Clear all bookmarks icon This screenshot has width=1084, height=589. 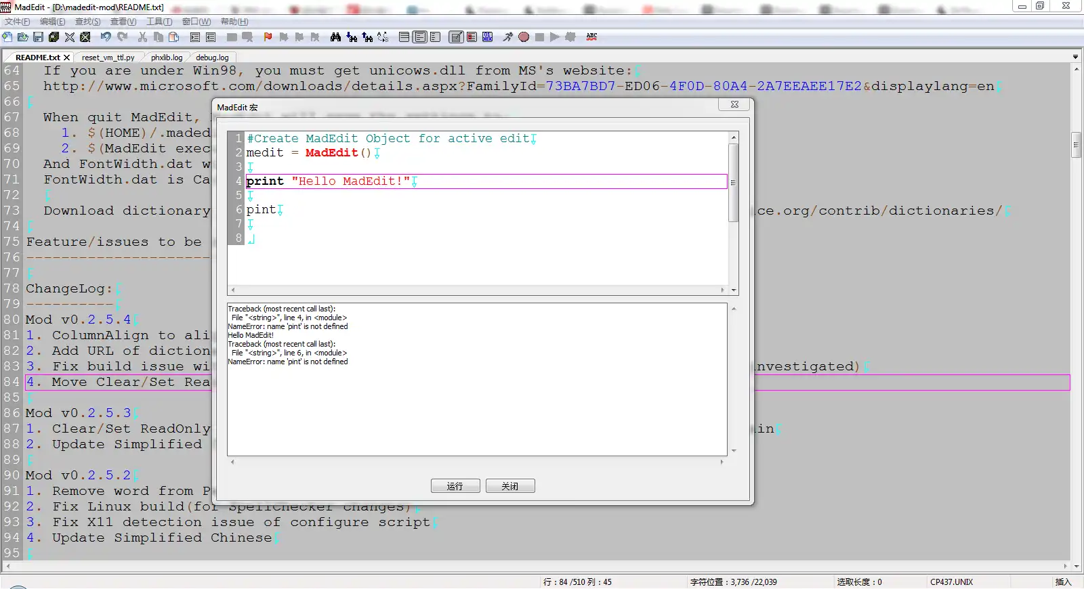point(315,37)
